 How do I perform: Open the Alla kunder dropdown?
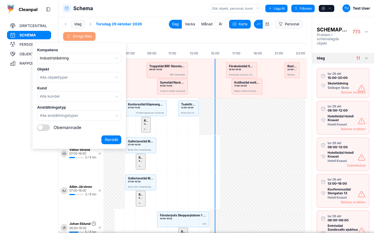tap(79, 96)
